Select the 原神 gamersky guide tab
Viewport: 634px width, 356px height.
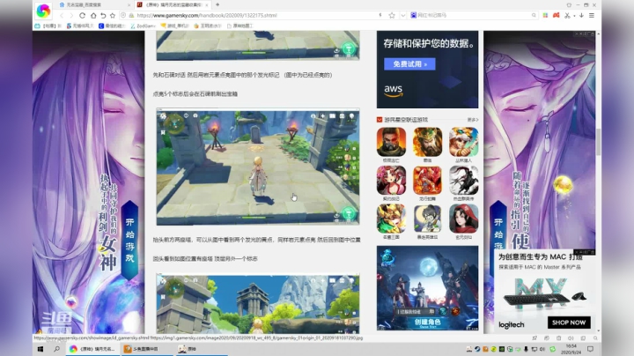[173, 5]
